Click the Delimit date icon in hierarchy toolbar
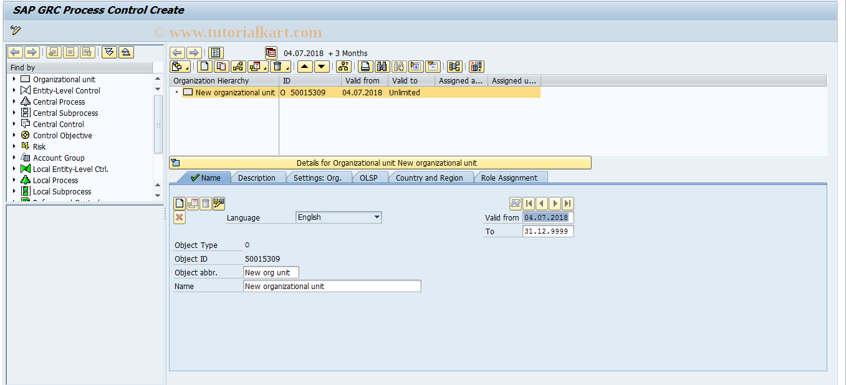 pos(257,67)
